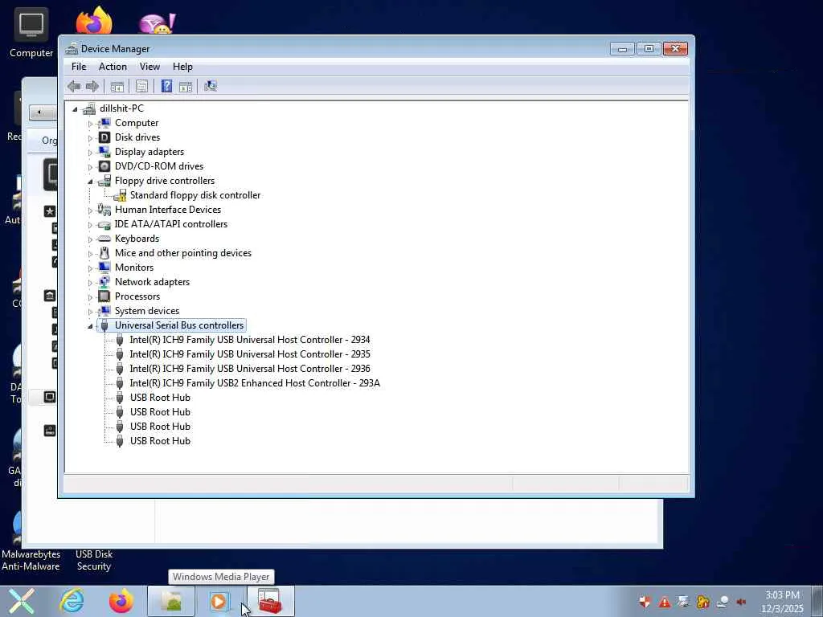Expand the Monitors category arrow

(x=90, y=268)
